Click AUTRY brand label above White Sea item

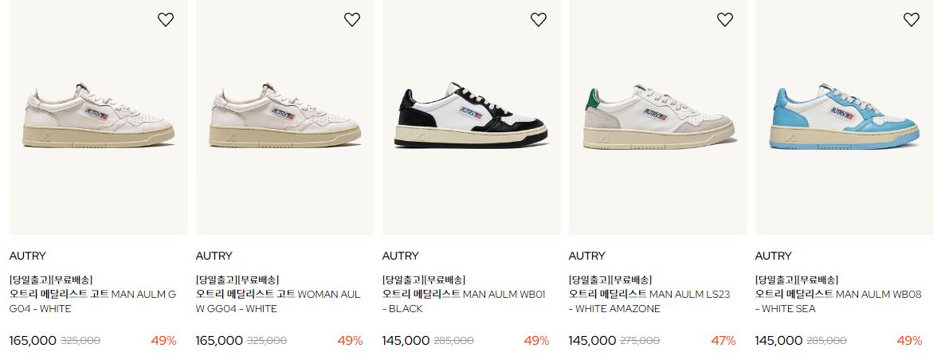[773, 256]
